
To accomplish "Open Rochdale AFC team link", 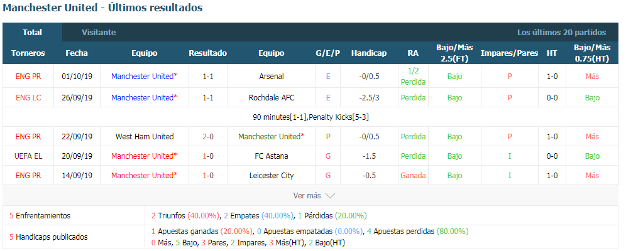I will [x=272, y=98].
